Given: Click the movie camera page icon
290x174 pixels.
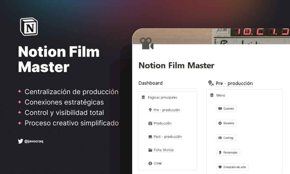Looking at the screenshot, I should pyautogui.click(x=147, y=44).
